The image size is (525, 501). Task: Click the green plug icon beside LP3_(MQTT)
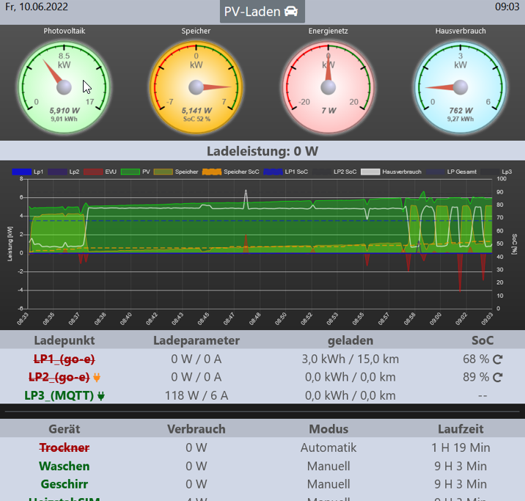click(101, 396)
